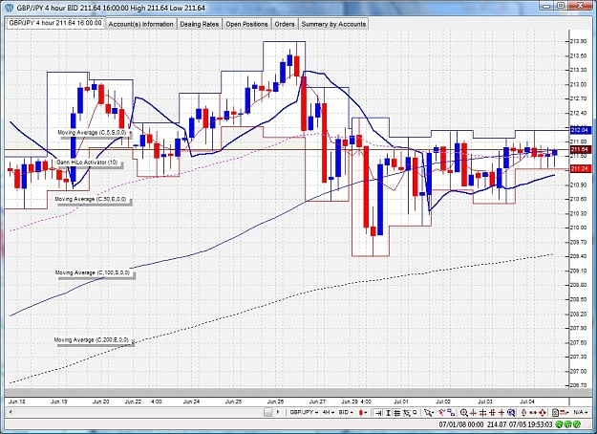
Task: Open the GBP/JPY symbol dropdown
Action: coord(304,412)
